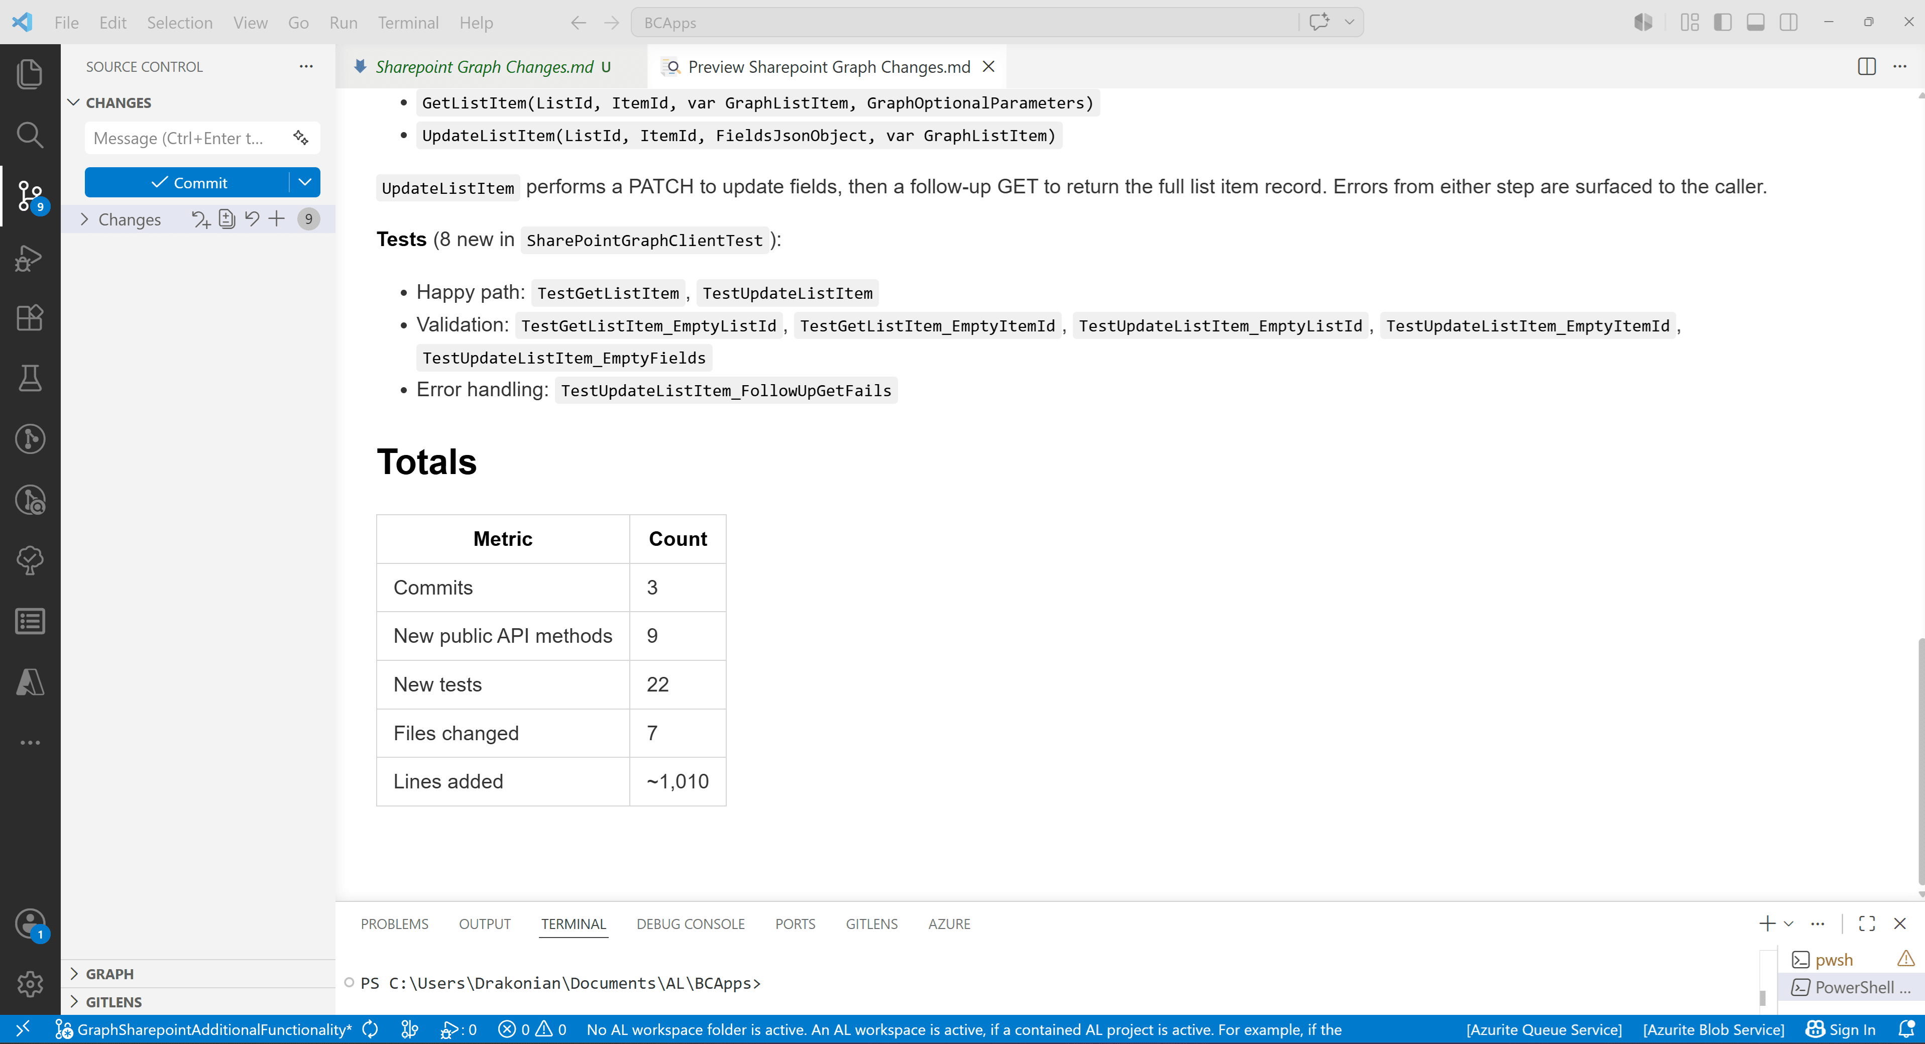The width and height of the screenshot is (1925, 1044).
Task: Open the Explorer view
Action: tap(30, 74)
